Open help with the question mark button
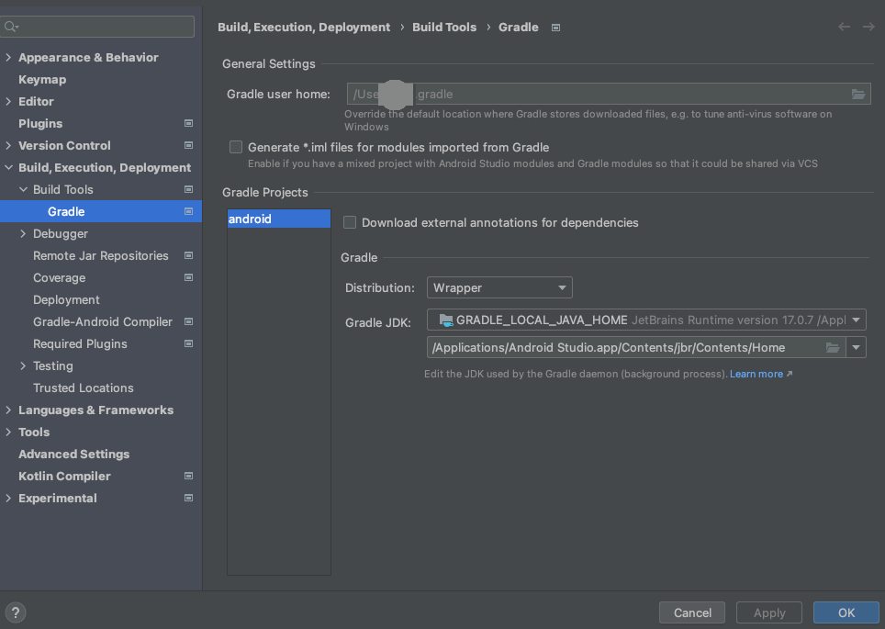 click(x=16, y=612)
